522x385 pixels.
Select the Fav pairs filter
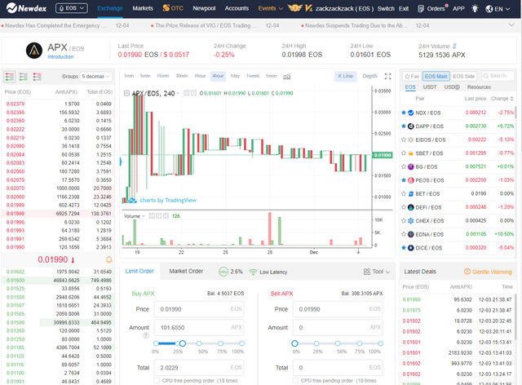pos(412,77)
